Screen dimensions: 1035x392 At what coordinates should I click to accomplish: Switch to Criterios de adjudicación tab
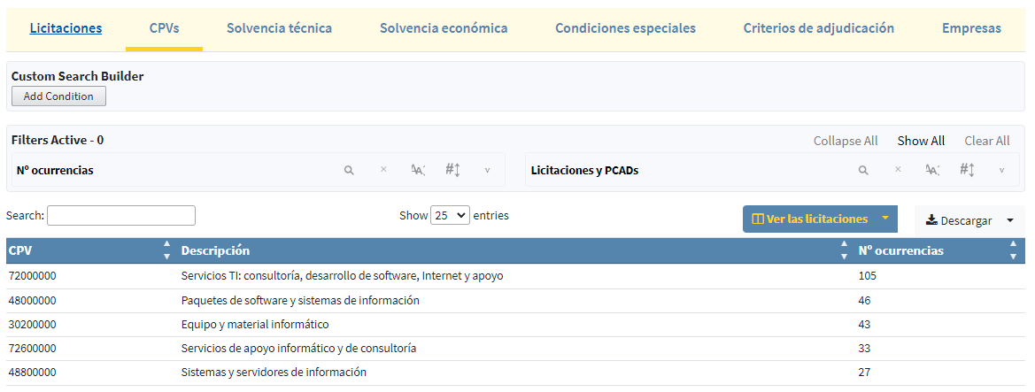(x=818, y=28)
